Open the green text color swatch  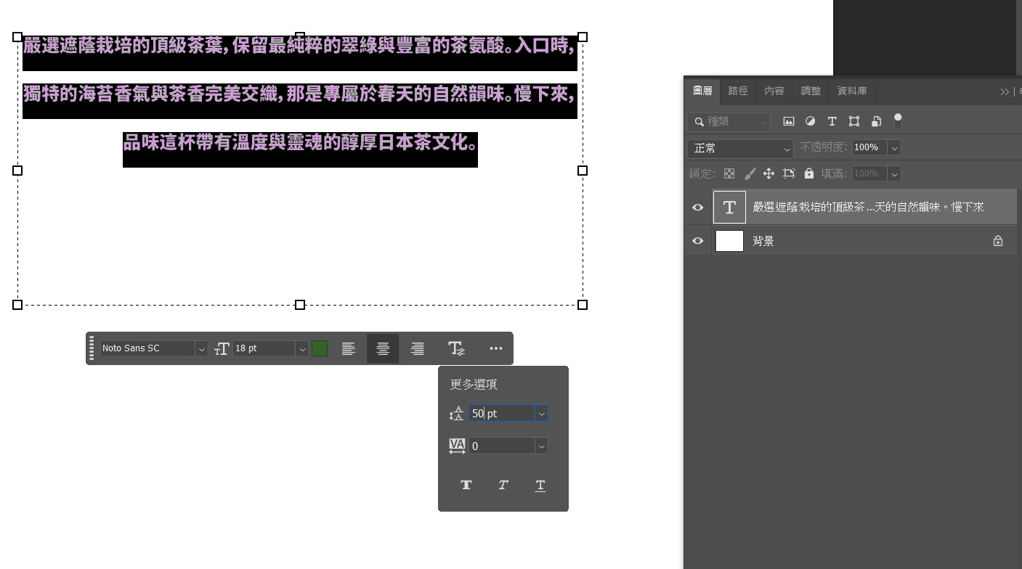point(320,349)
